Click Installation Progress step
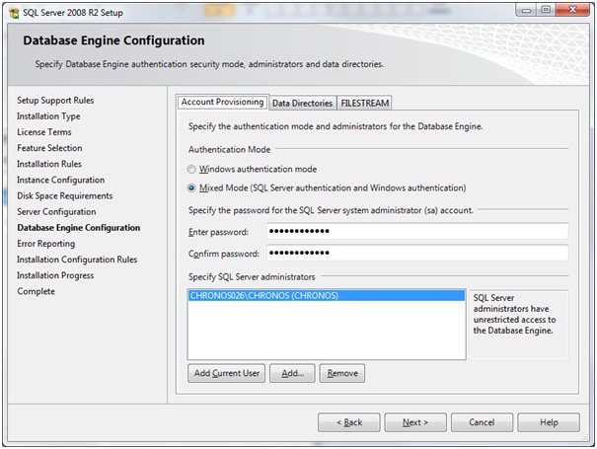 click(x=55, y=275)
